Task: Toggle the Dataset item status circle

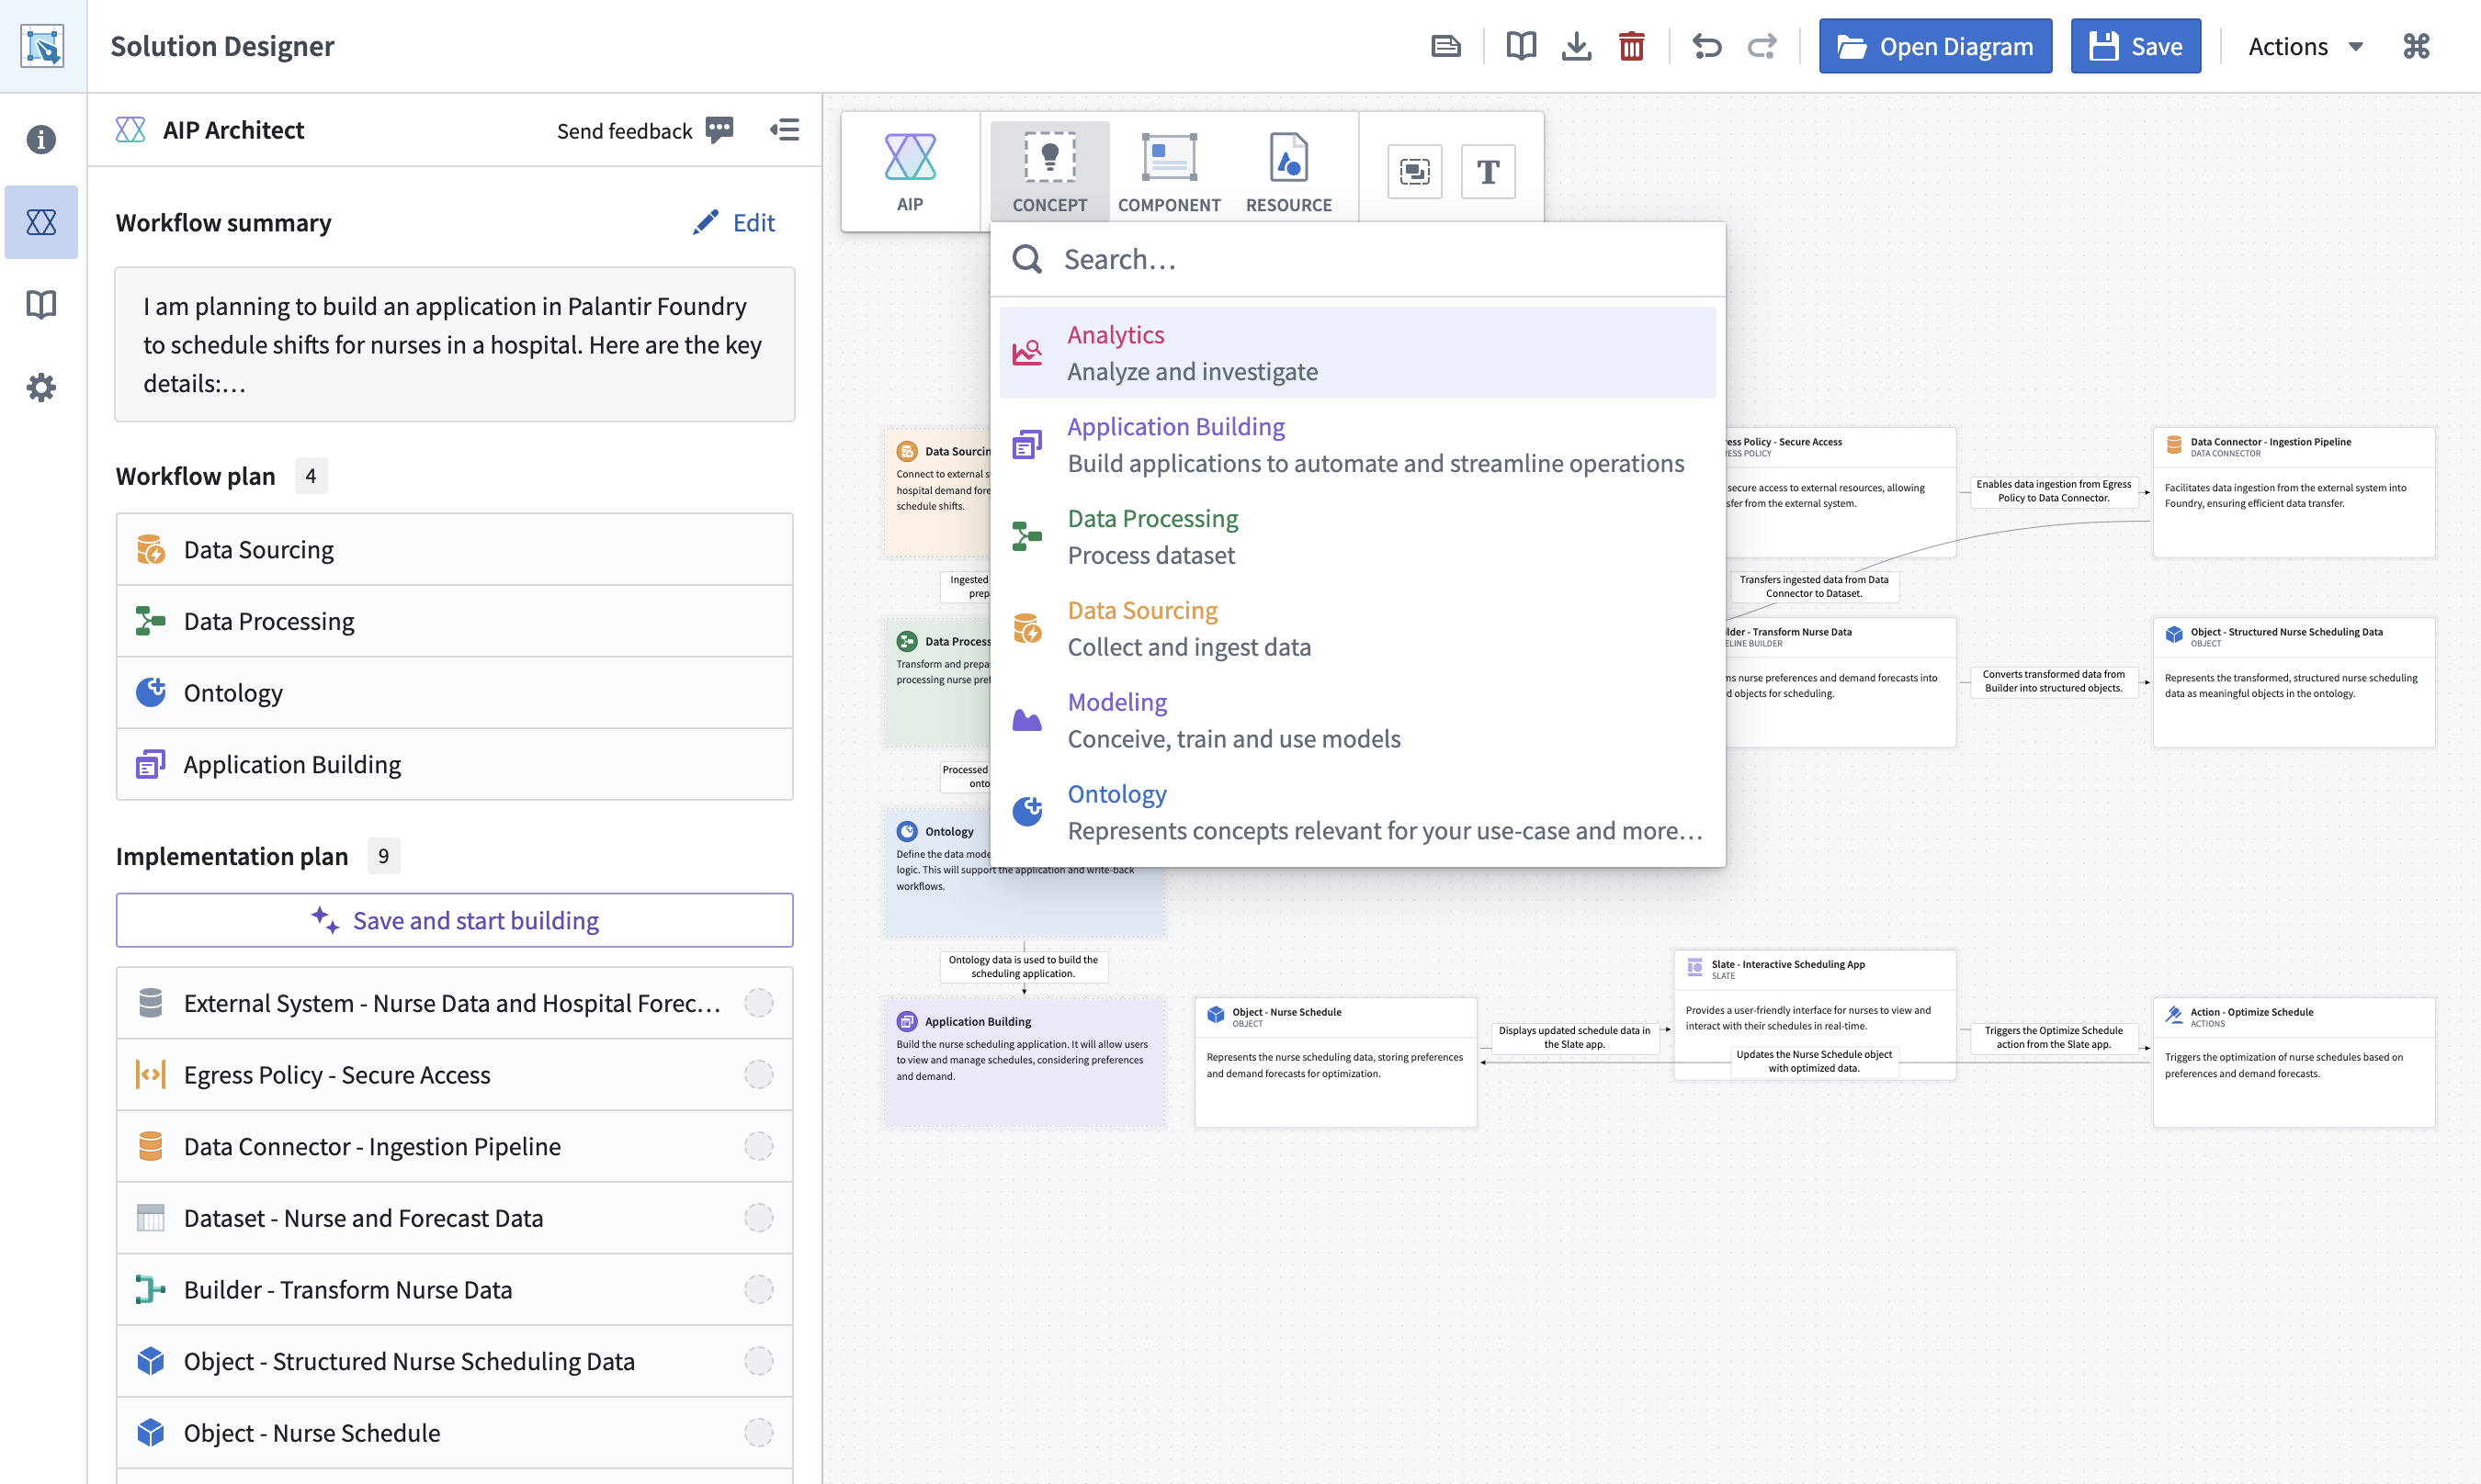Action: (758, 1218)
